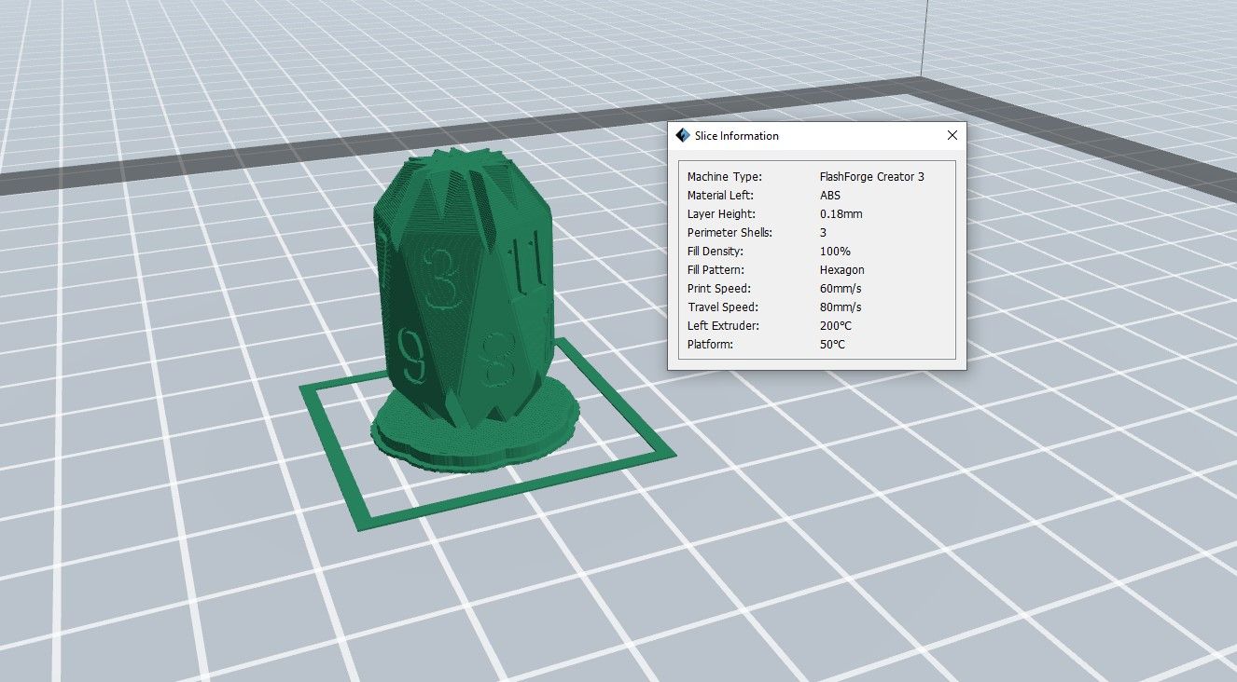
Task: Click the ABS material value
Action: tap(829, 196)
